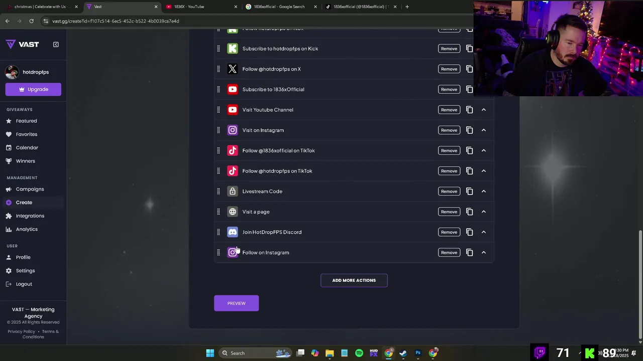Open Analytics page
The height and width of the screenshot is (361, 643).
27,229
